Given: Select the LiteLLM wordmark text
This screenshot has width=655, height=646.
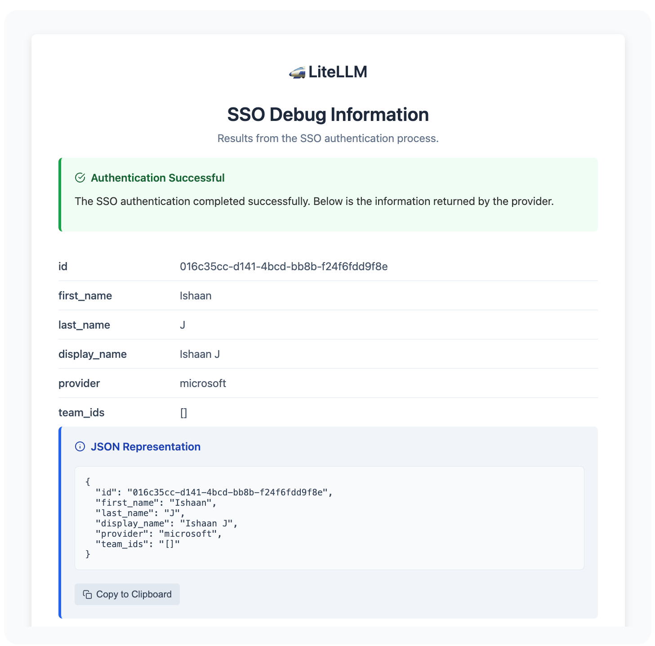Looking at the screenshot, I should click(337, 71).
